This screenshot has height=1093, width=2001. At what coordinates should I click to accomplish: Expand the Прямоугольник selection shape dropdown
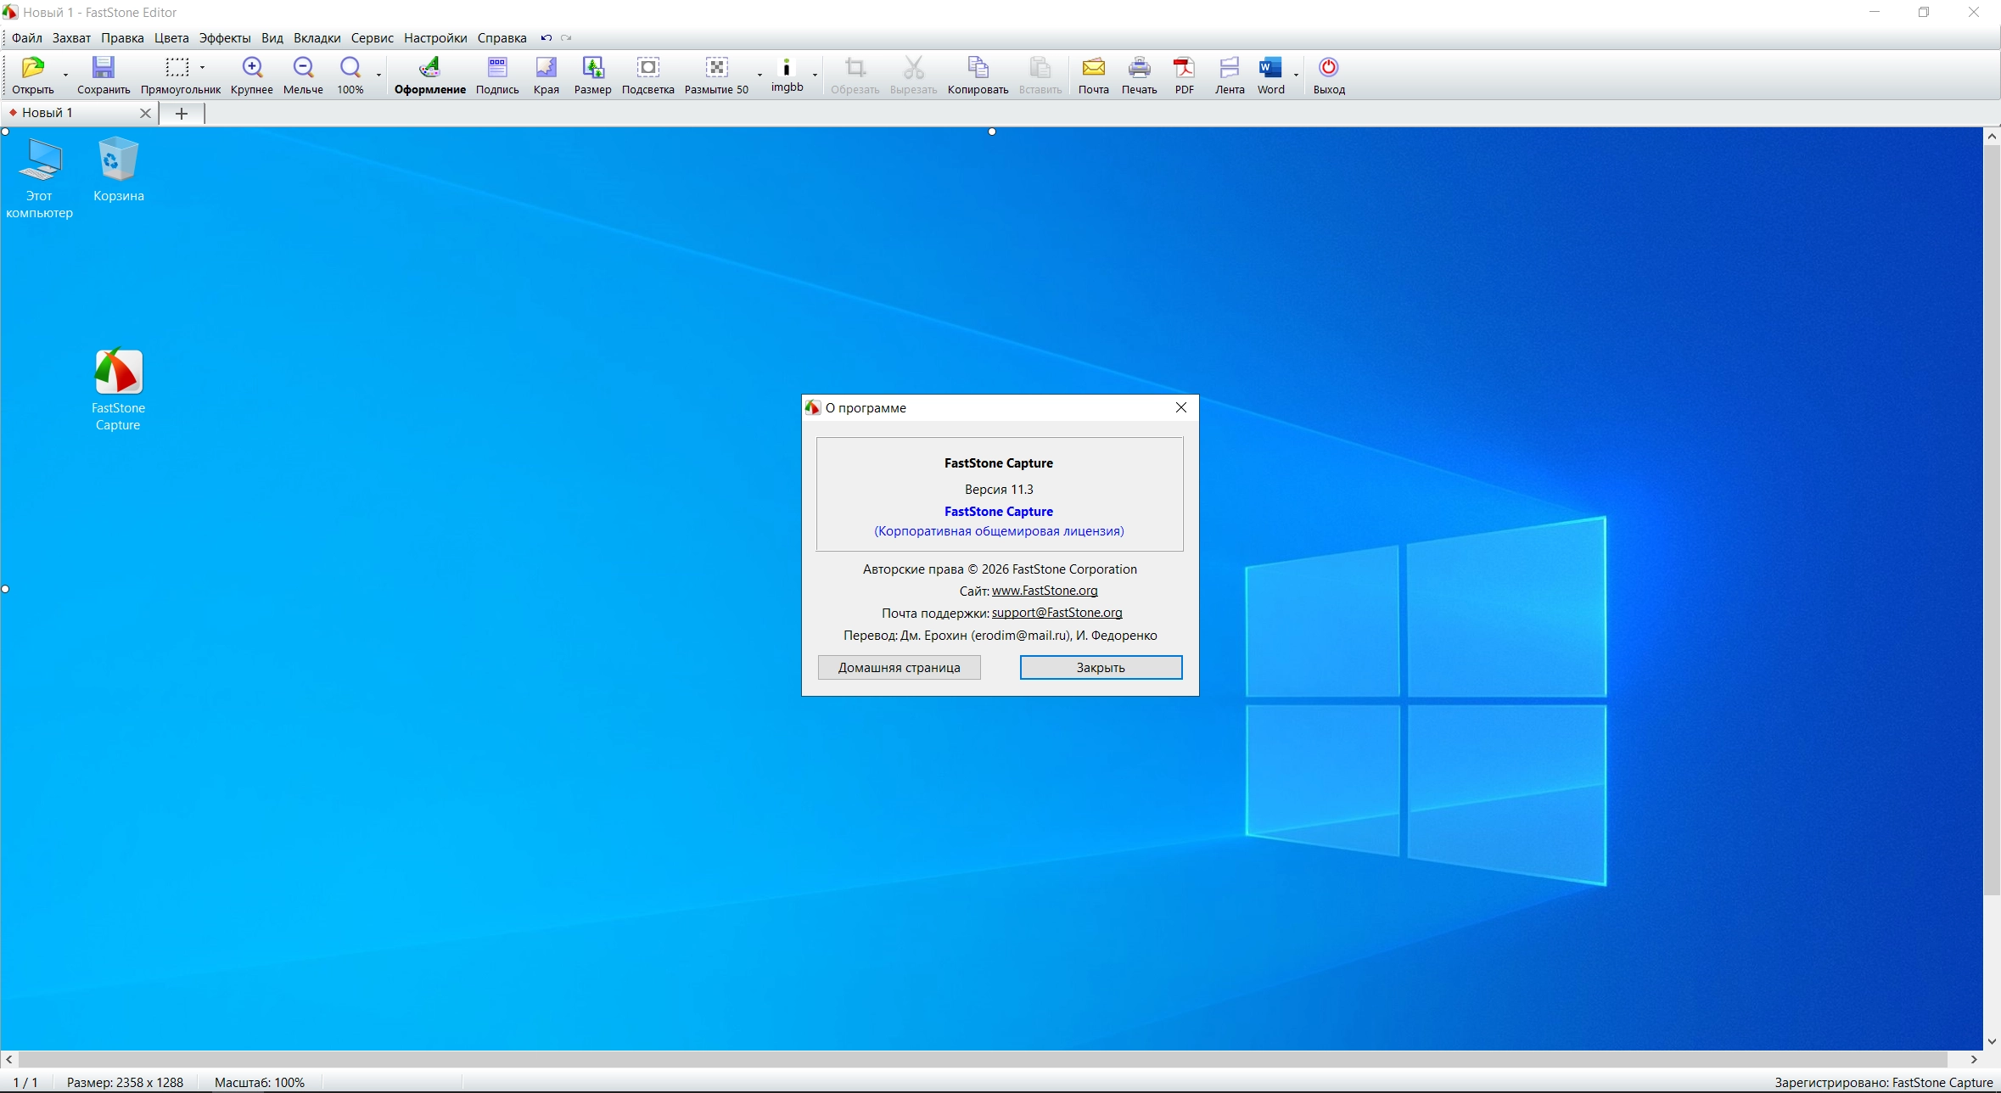[x=202, y=67]
